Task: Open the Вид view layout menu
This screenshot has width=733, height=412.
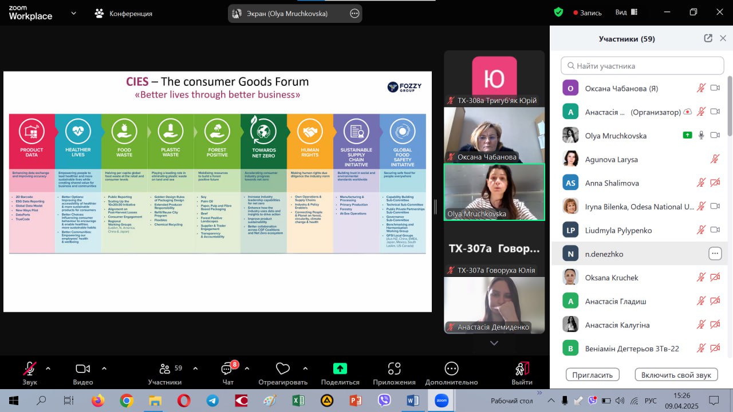Action: (626, 12)
